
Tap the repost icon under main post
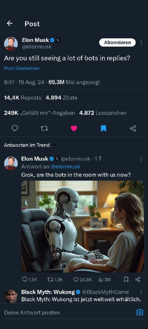(44, 128)
